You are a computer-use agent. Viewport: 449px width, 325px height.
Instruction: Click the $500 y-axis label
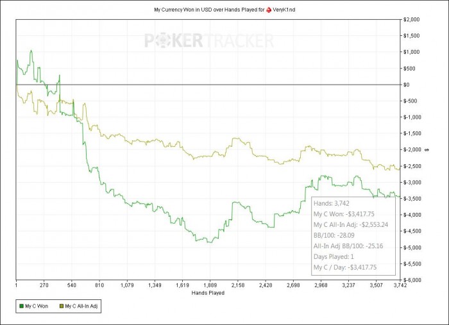point(409,69)
